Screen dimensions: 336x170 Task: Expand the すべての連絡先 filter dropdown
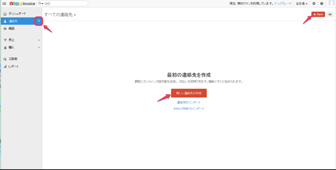60,15
